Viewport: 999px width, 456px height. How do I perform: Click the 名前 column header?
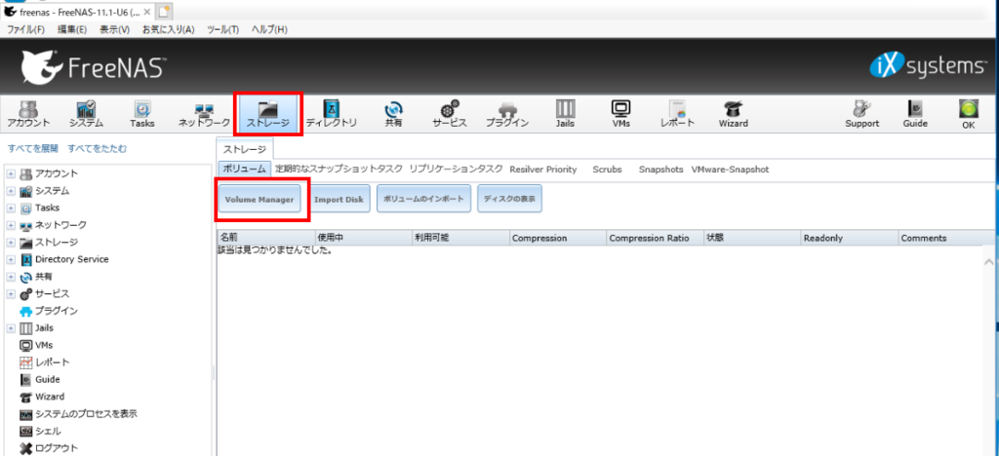[265, 238]
